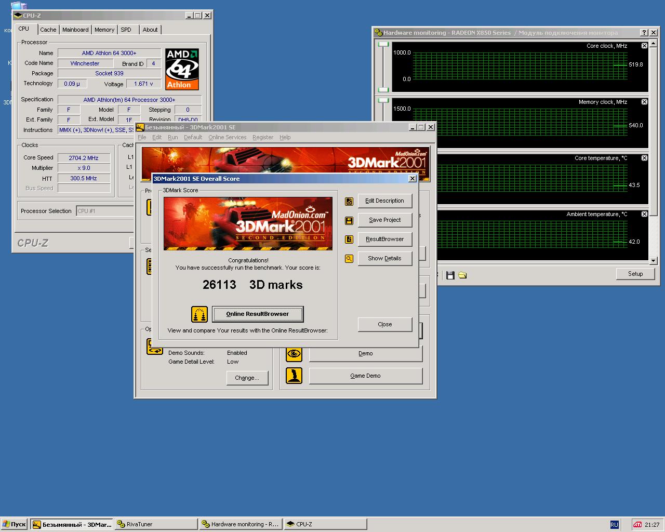Screen dimensions: 665x532
Task: Click the RU language indicator in the tray
Action: pyautogui.click(x=614, y=525)
